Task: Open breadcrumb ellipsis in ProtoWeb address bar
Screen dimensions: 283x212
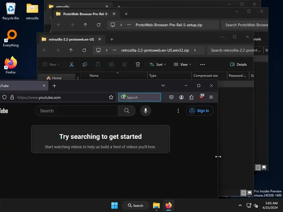Action: (129, 25)
